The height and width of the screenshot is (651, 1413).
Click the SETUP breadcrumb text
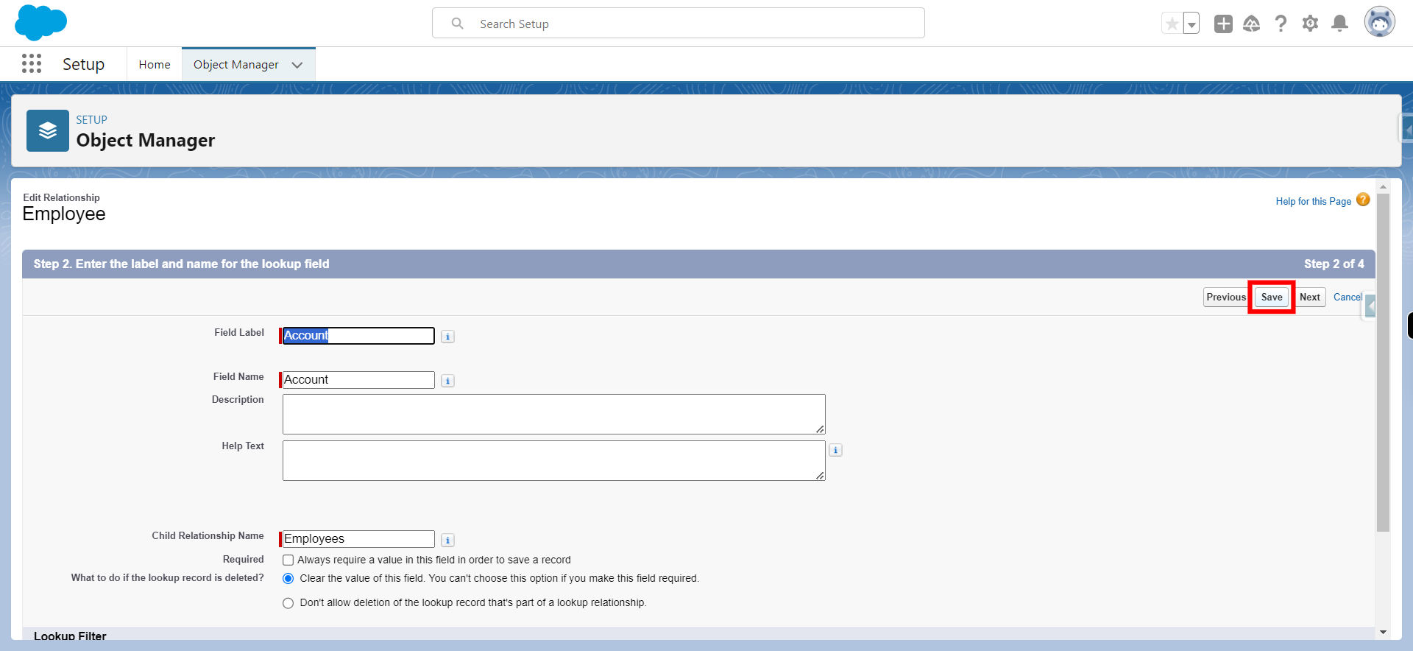click(x=91, y=120)
